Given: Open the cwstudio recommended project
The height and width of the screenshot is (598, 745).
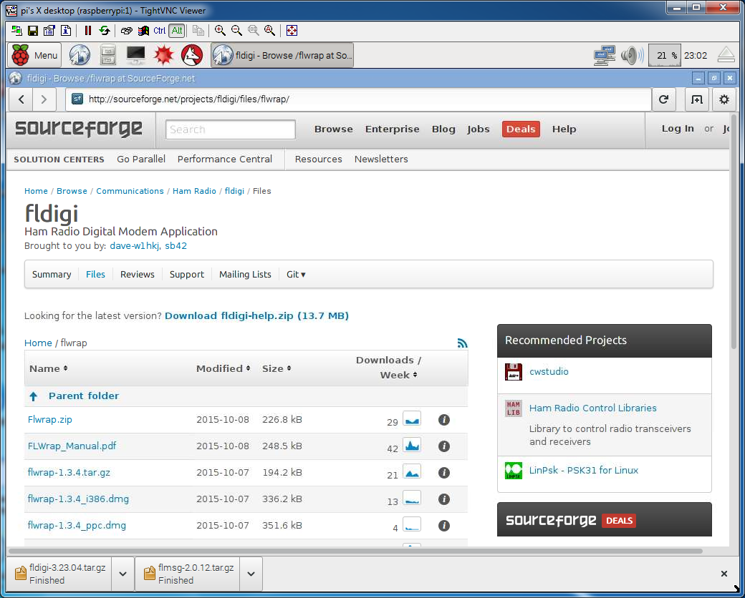Looking at the screenshot, I should tap(549, 372).
